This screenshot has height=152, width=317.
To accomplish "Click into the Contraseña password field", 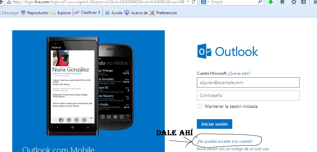I will [x=248, y=95].
